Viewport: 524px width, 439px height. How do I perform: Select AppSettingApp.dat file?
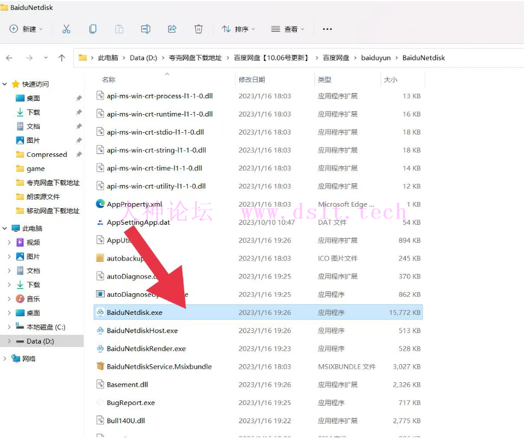tap(258, 222)
